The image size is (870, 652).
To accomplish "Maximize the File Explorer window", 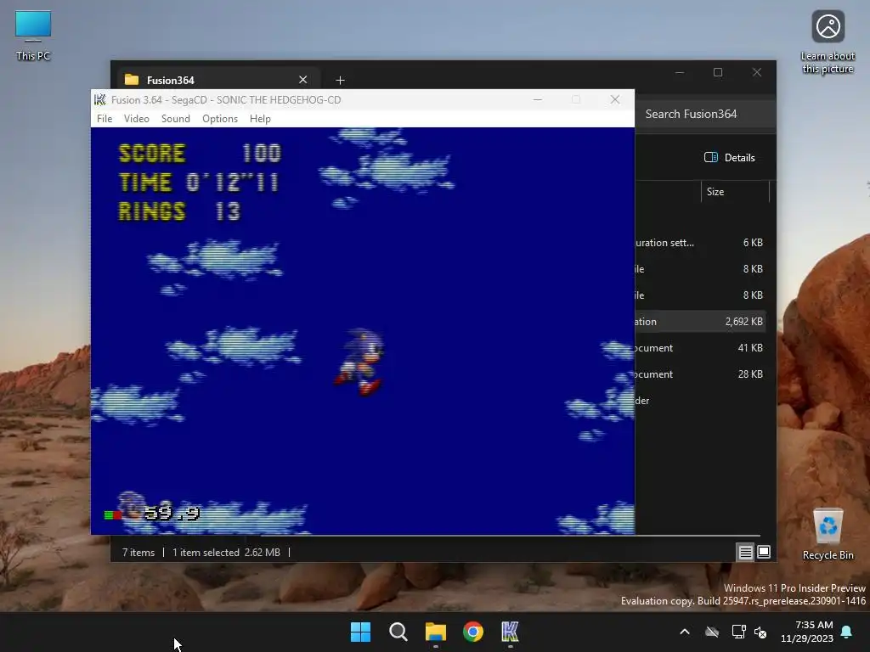I will click(x=718, y=73).
